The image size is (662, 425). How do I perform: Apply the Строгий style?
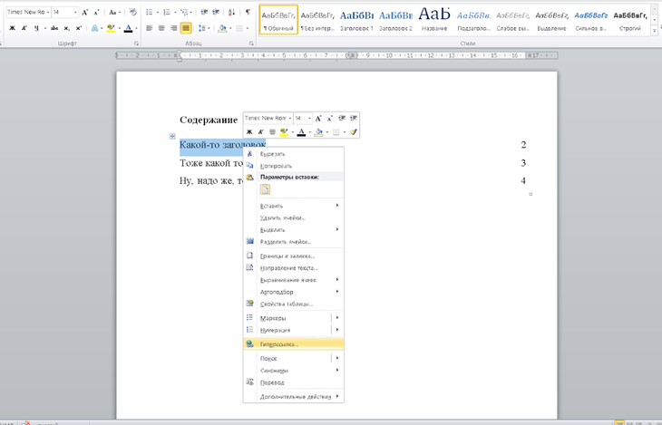pos(630,20)
